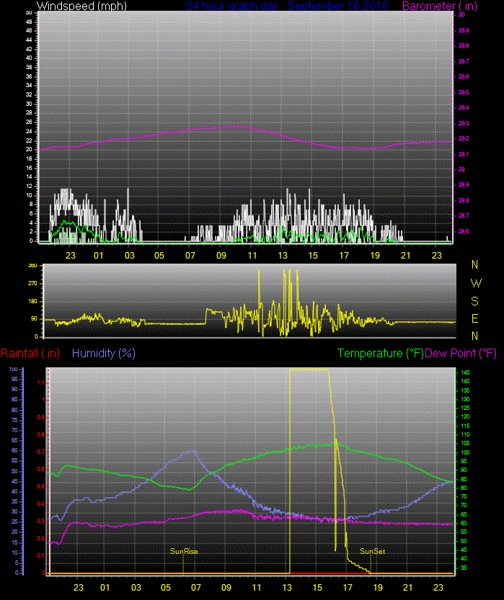Click the 'Barometer (.in)' axis title
Screen dimensions: 504x600
pos(440,6)
